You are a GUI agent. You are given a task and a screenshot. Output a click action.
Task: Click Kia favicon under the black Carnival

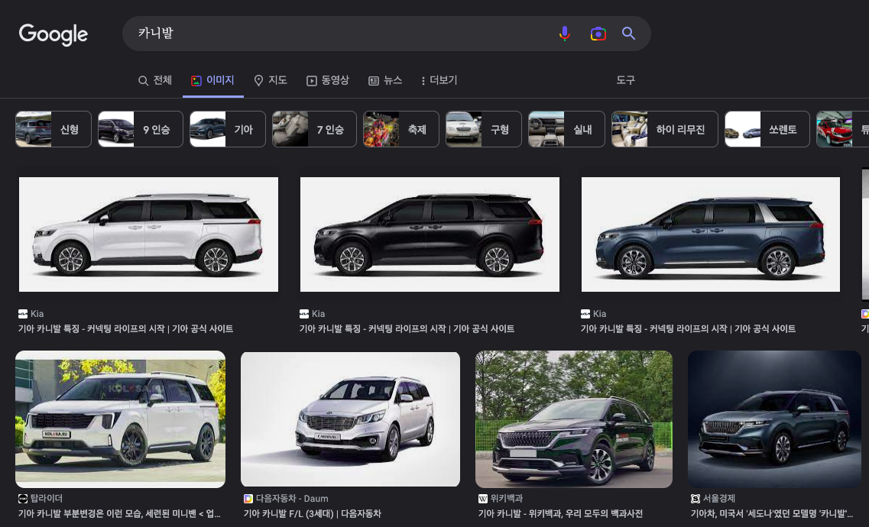[303, 314]
